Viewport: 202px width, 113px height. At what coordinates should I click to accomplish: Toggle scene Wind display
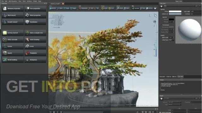(x=127, y=8)
